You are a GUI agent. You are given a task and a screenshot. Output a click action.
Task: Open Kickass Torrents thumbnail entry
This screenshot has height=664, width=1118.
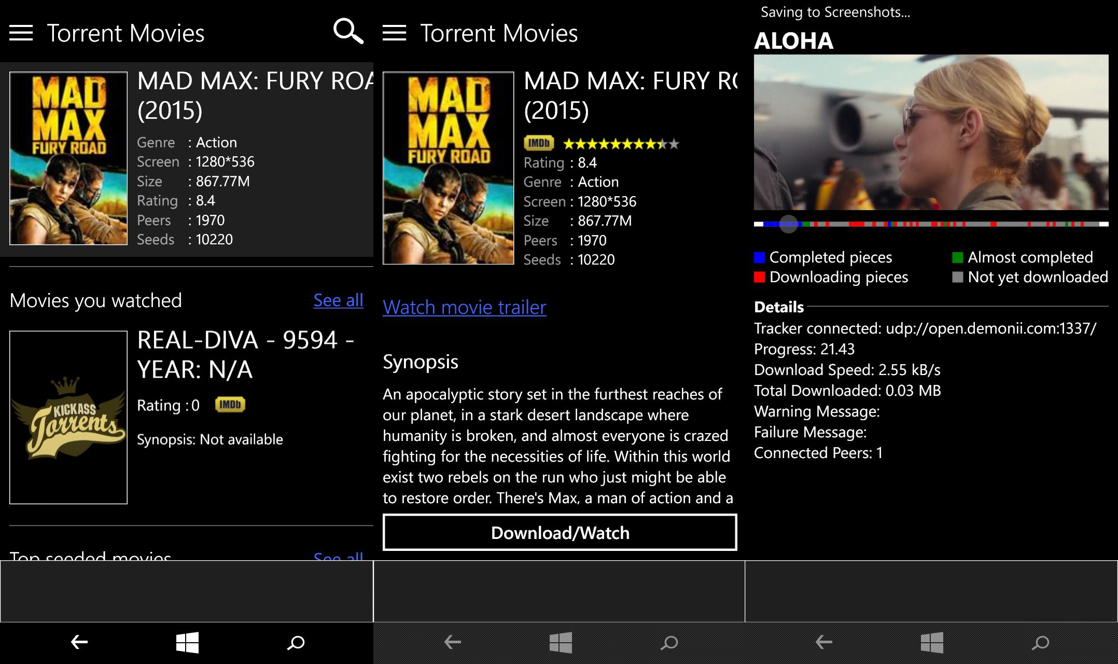(x=68, y=417)
